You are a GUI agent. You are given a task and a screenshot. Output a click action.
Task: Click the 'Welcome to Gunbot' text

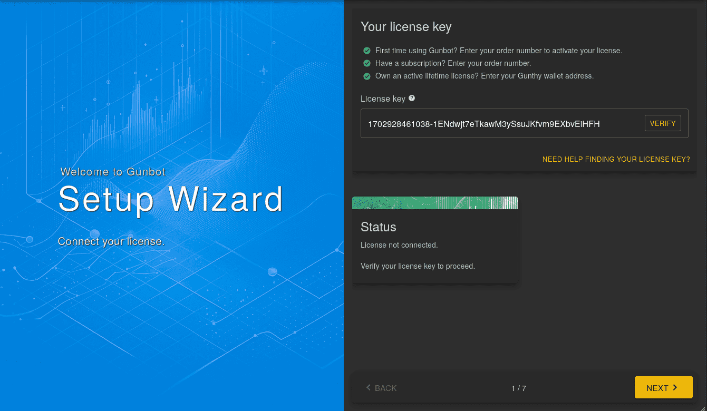(x=113, y=172)
